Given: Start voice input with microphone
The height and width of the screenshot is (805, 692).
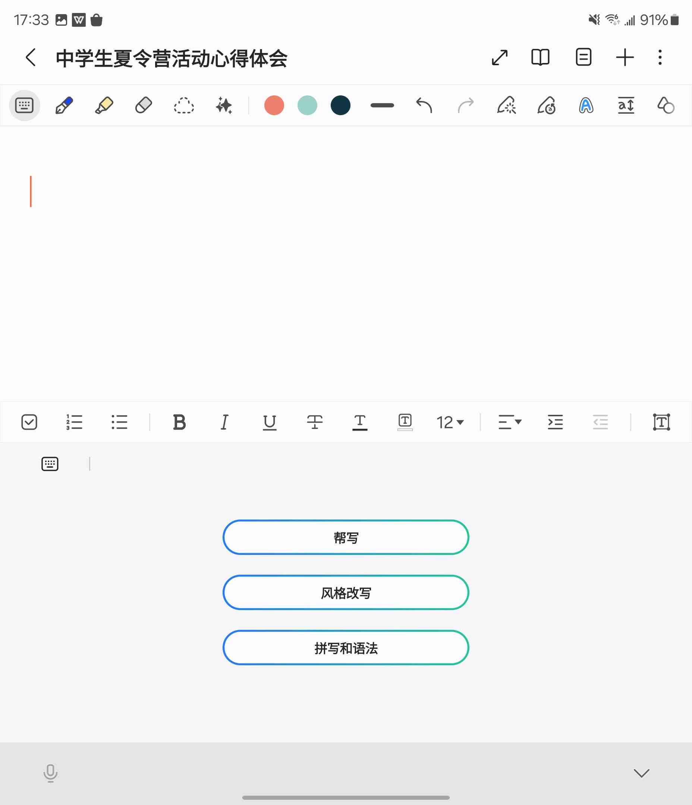Looking at the screenshot, I should click(x=50, y=773).
